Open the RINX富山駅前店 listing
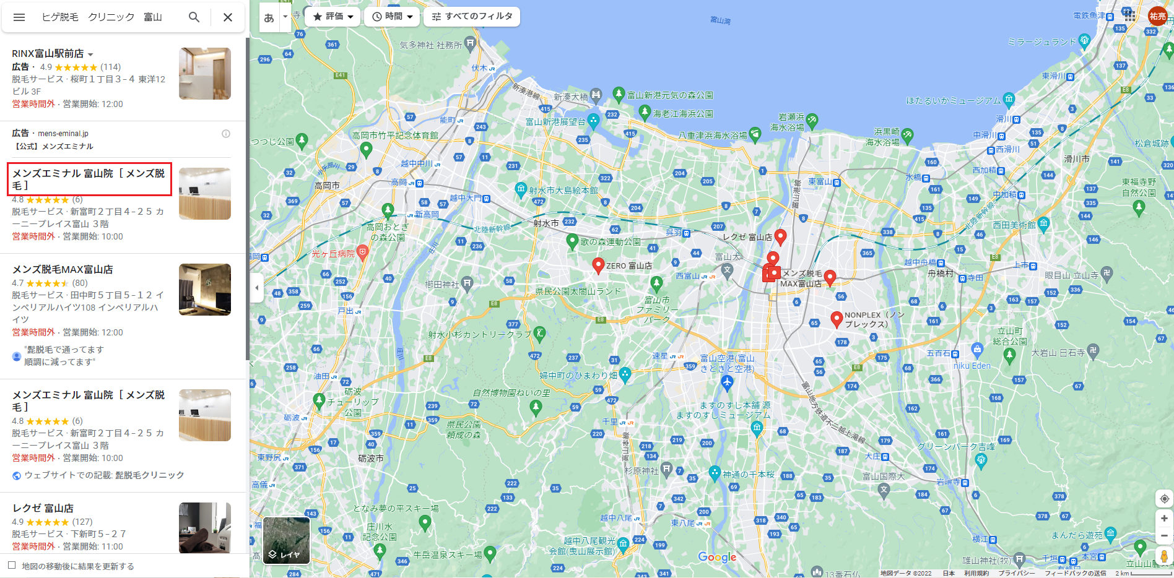This screenshot has width=1174, height=578. coord(48,54)
